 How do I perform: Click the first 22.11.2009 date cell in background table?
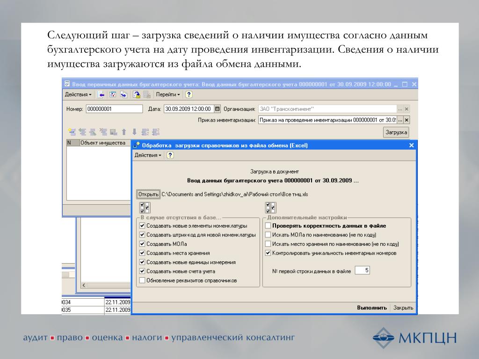[117, 302]
